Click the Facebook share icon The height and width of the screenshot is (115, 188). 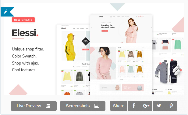pyautogui.click(x=134, y=106)
